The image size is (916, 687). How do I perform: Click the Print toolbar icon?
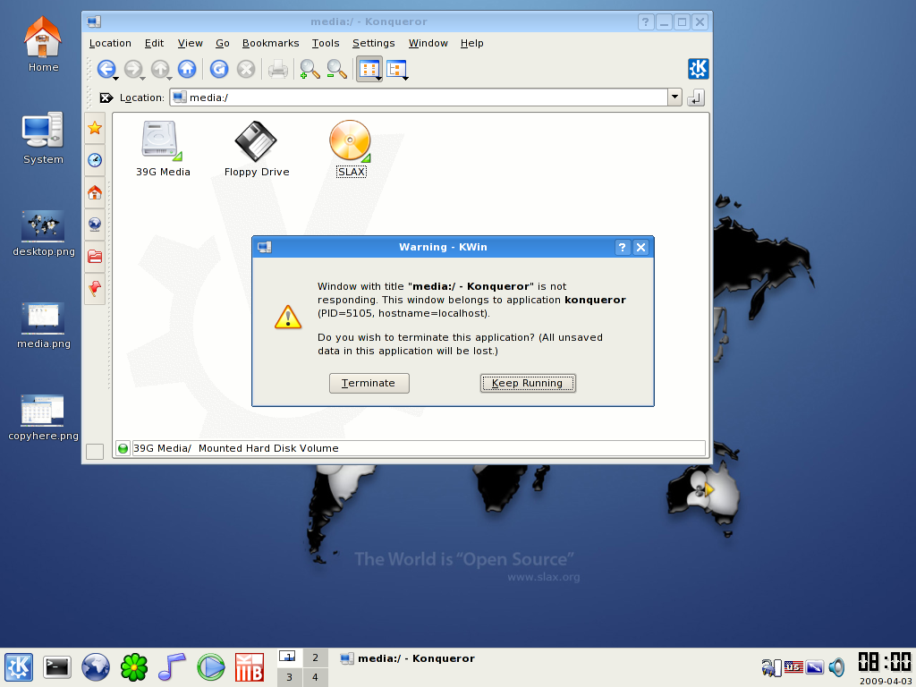click(x=278, y=69)
